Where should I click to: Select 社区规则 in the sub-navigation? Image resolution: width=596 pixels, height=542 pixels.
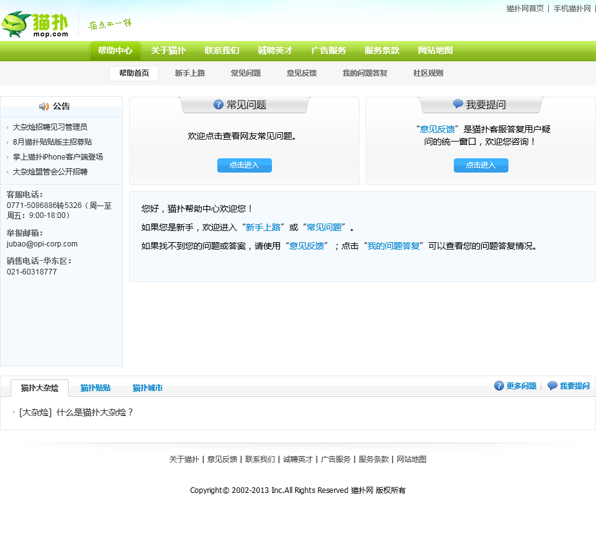click(x=428, y=73)
